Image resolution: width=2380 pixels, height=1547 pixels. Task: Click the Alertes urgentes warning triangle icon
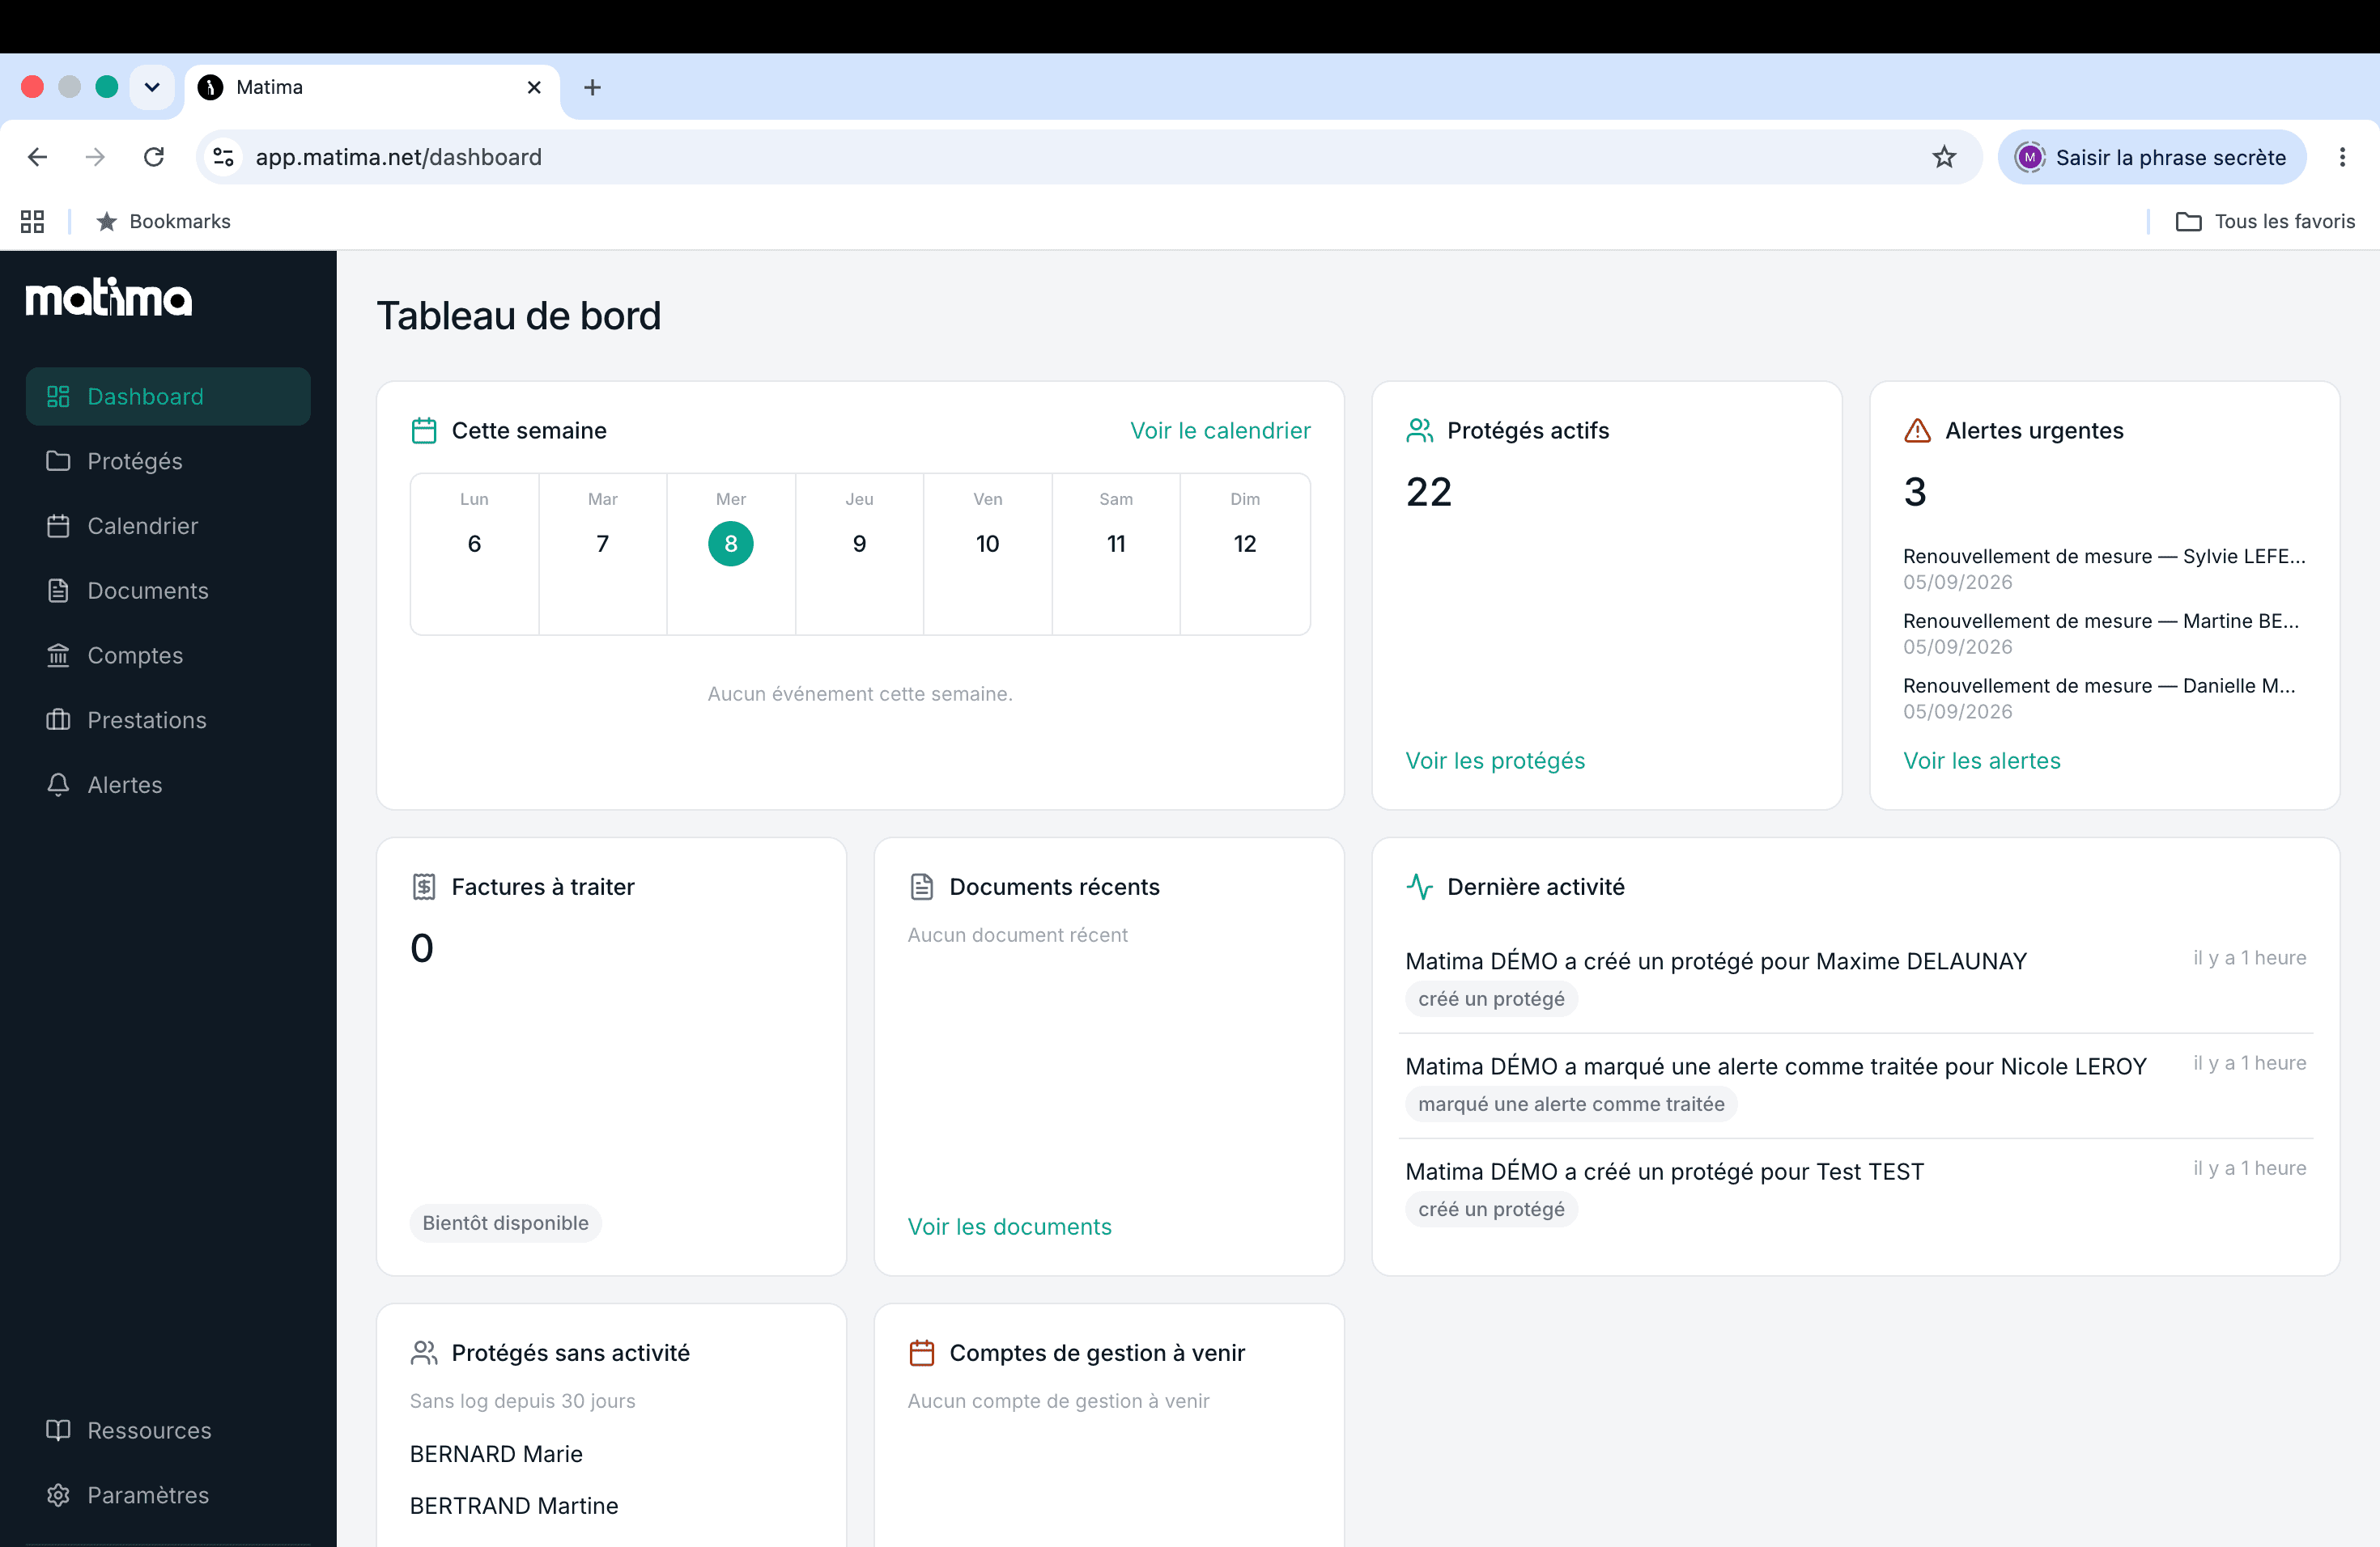(1917, 430)
